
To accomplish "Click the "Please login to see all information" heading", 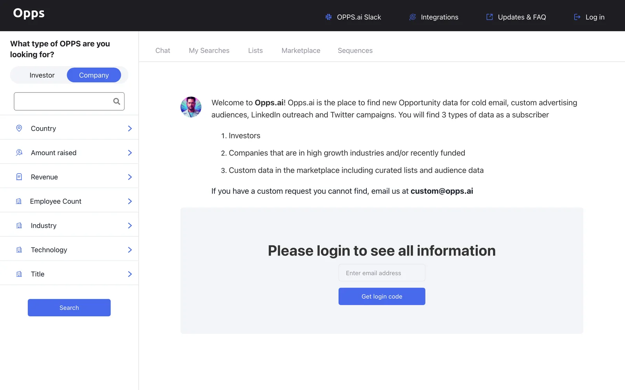I will [x=382, y=250].
